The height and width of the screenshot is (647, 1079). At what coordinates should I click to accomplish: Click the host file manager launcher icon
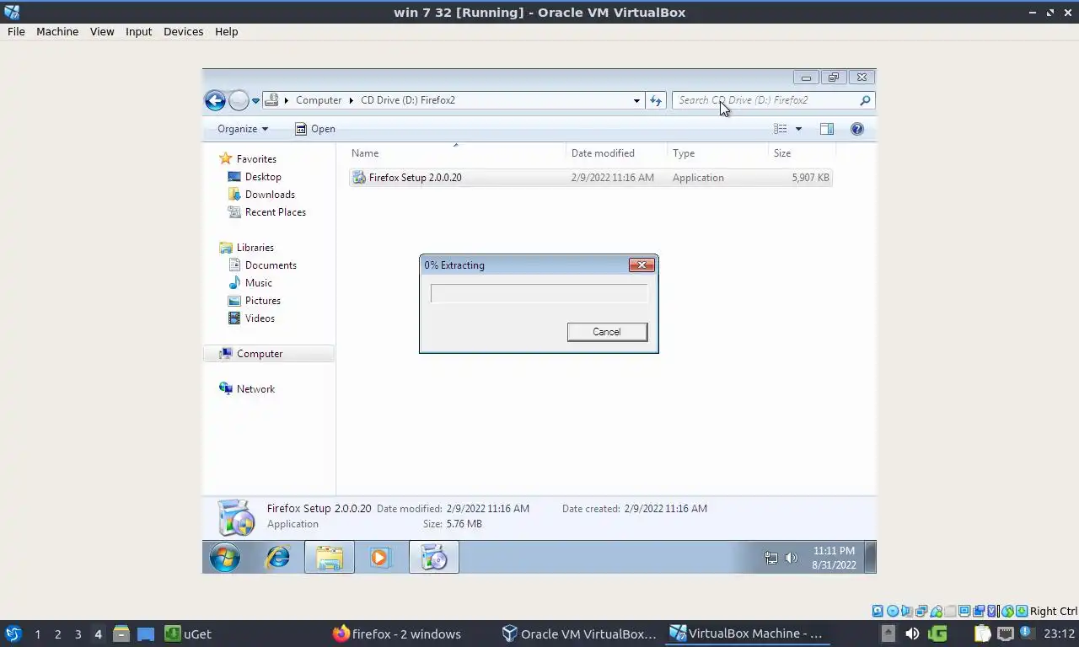121,634
